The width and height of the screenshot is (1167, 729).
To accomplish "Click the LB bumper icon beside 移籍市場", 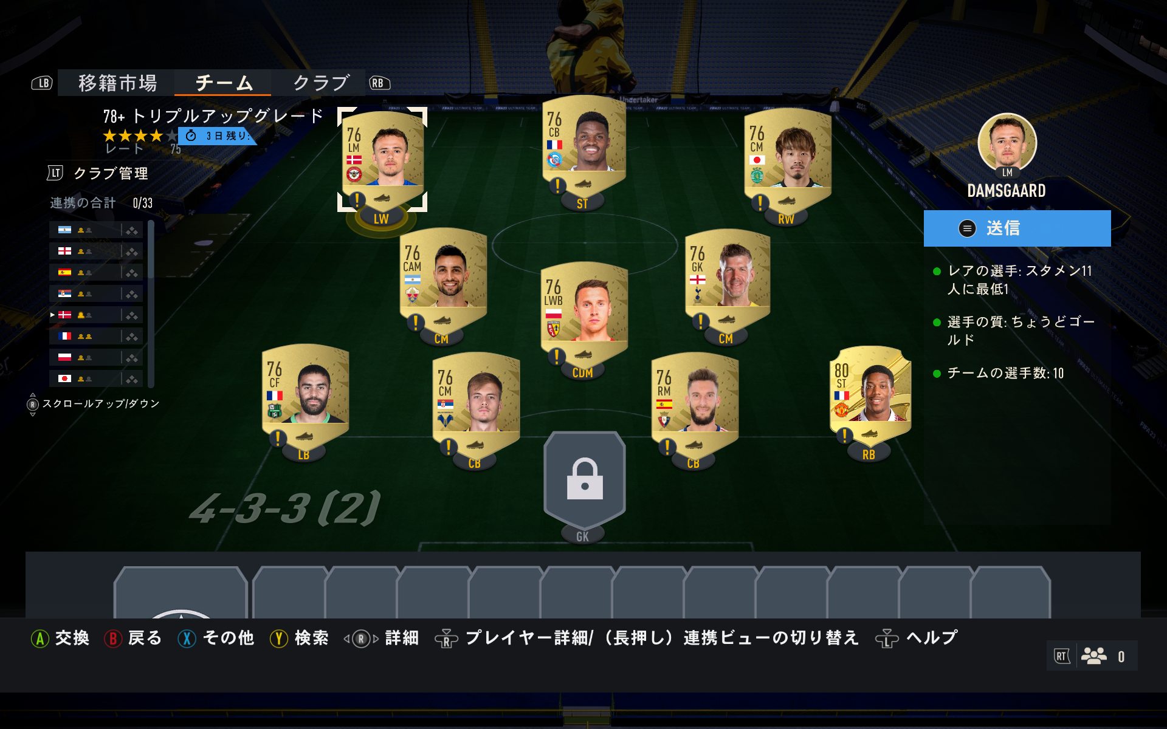I will point(43,83).
